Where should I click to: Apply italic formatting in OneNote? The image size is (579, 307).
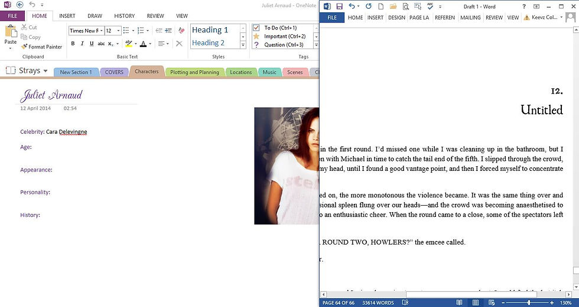(x=82, y=44)
